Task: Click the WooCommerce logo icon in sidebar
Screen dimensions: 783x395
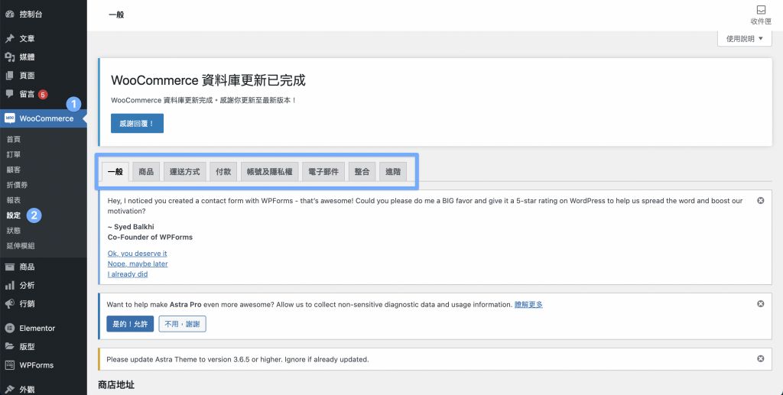Action: coord(9,118)
